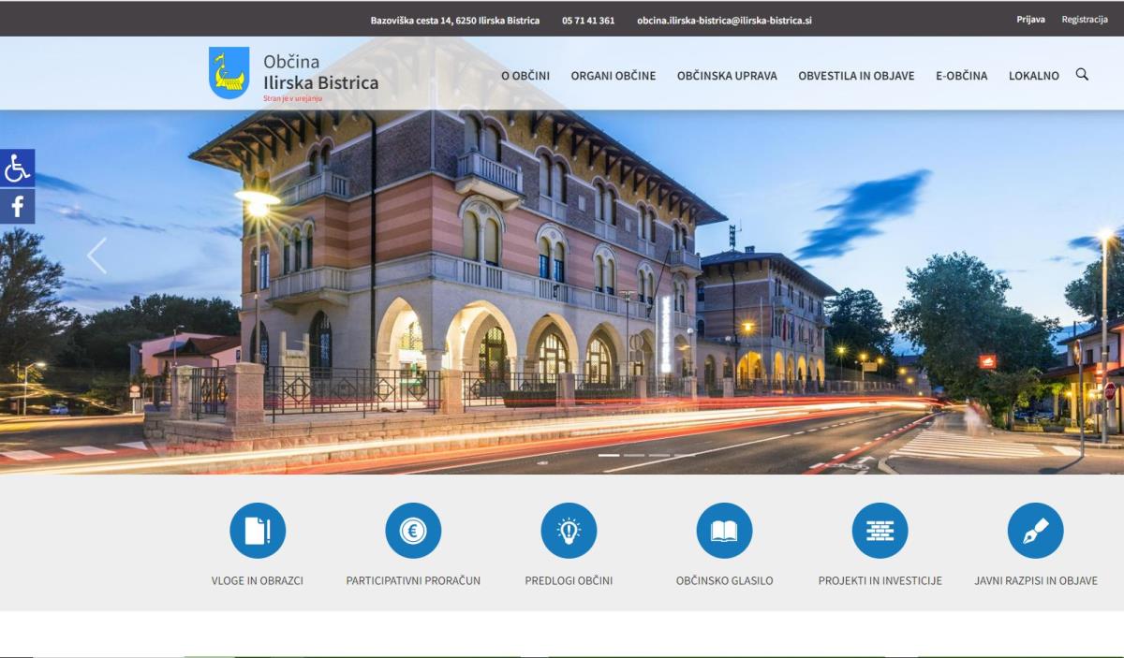The image size is (1124, 658).
Task: Click the phone number 05 71 41 361
Action: coord(588,20)
